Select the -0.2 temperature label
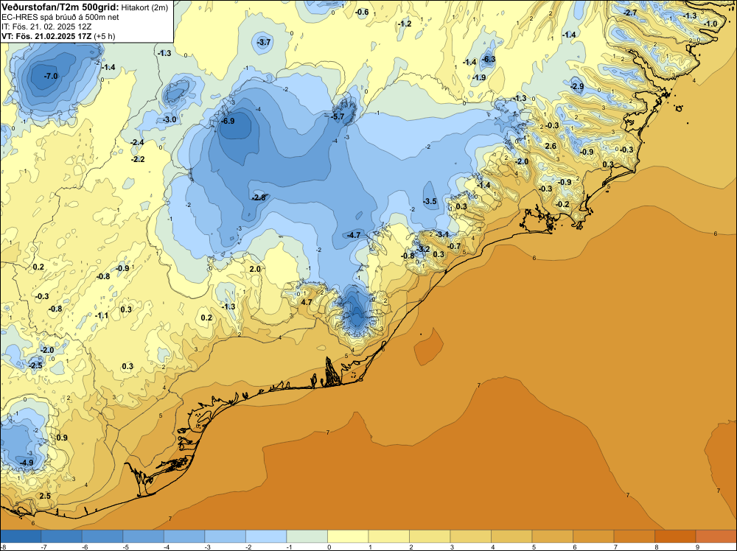The height and width of the screenshot is (551, 737). (562, 204)
